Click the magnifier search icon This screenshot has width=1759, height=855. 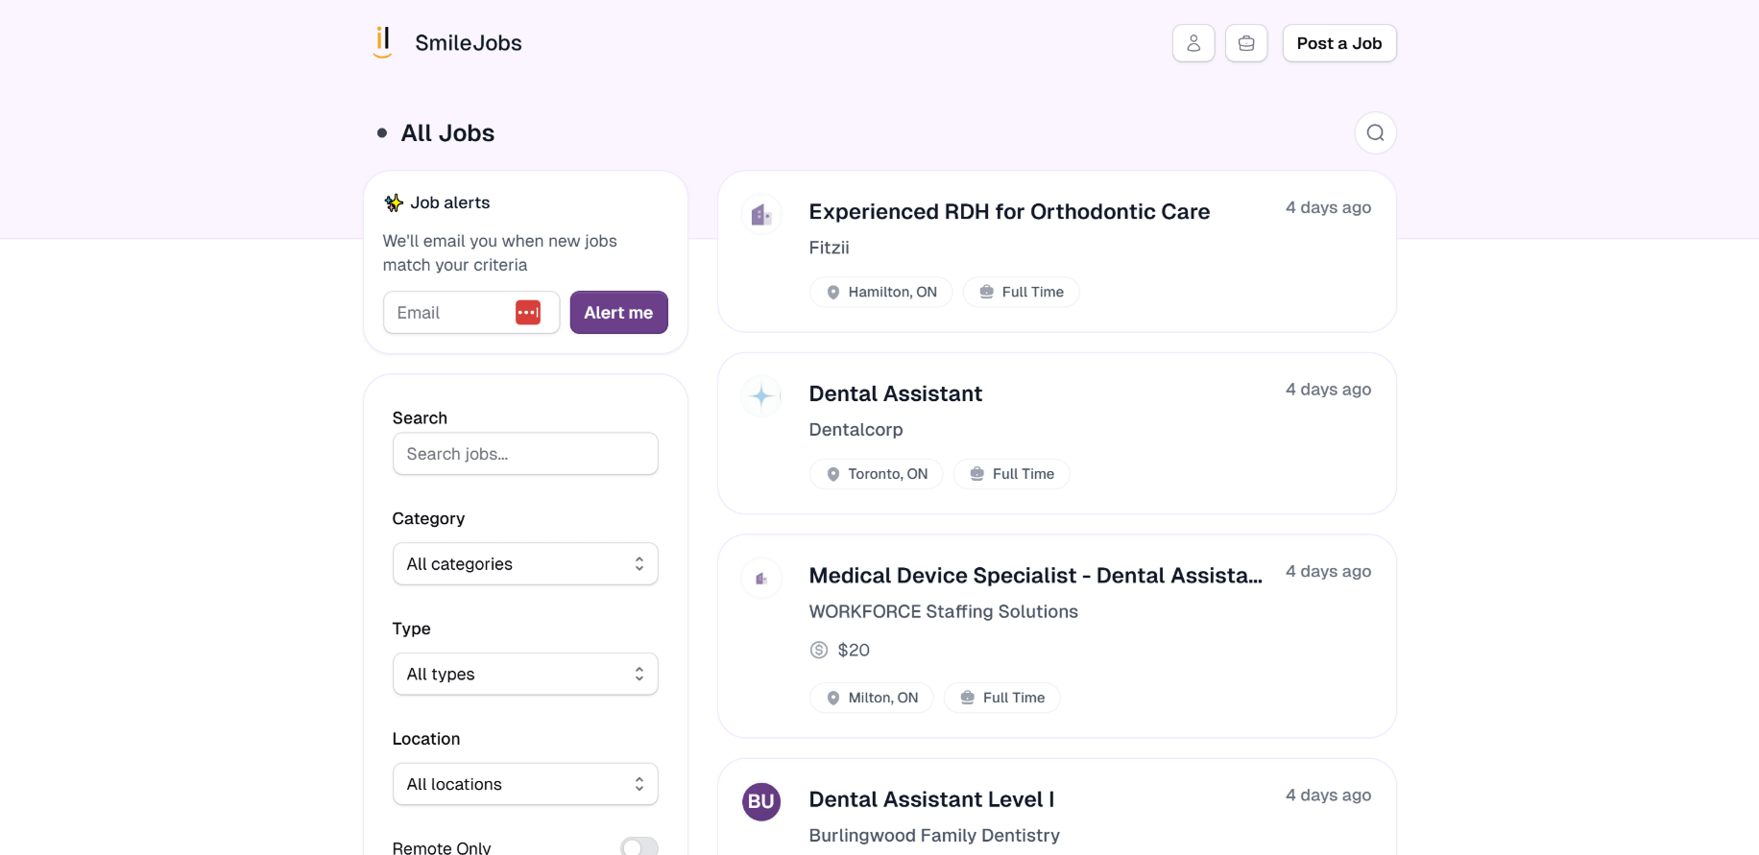tap(1375, 133)
